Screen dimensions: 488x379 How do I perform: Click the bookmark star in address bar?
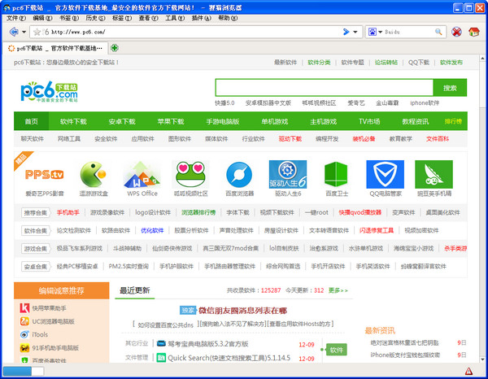pos(37,32)
